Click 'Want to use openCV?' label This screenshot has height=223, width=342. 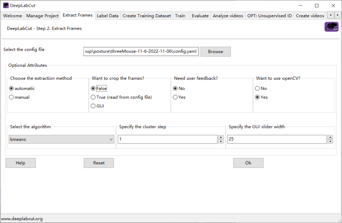278,78
